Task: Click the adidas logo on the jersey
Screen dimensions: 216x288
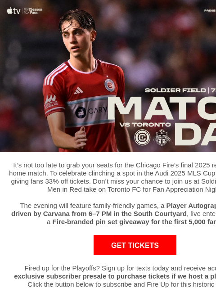Action: pyautogui.click(x=78, y=90)
